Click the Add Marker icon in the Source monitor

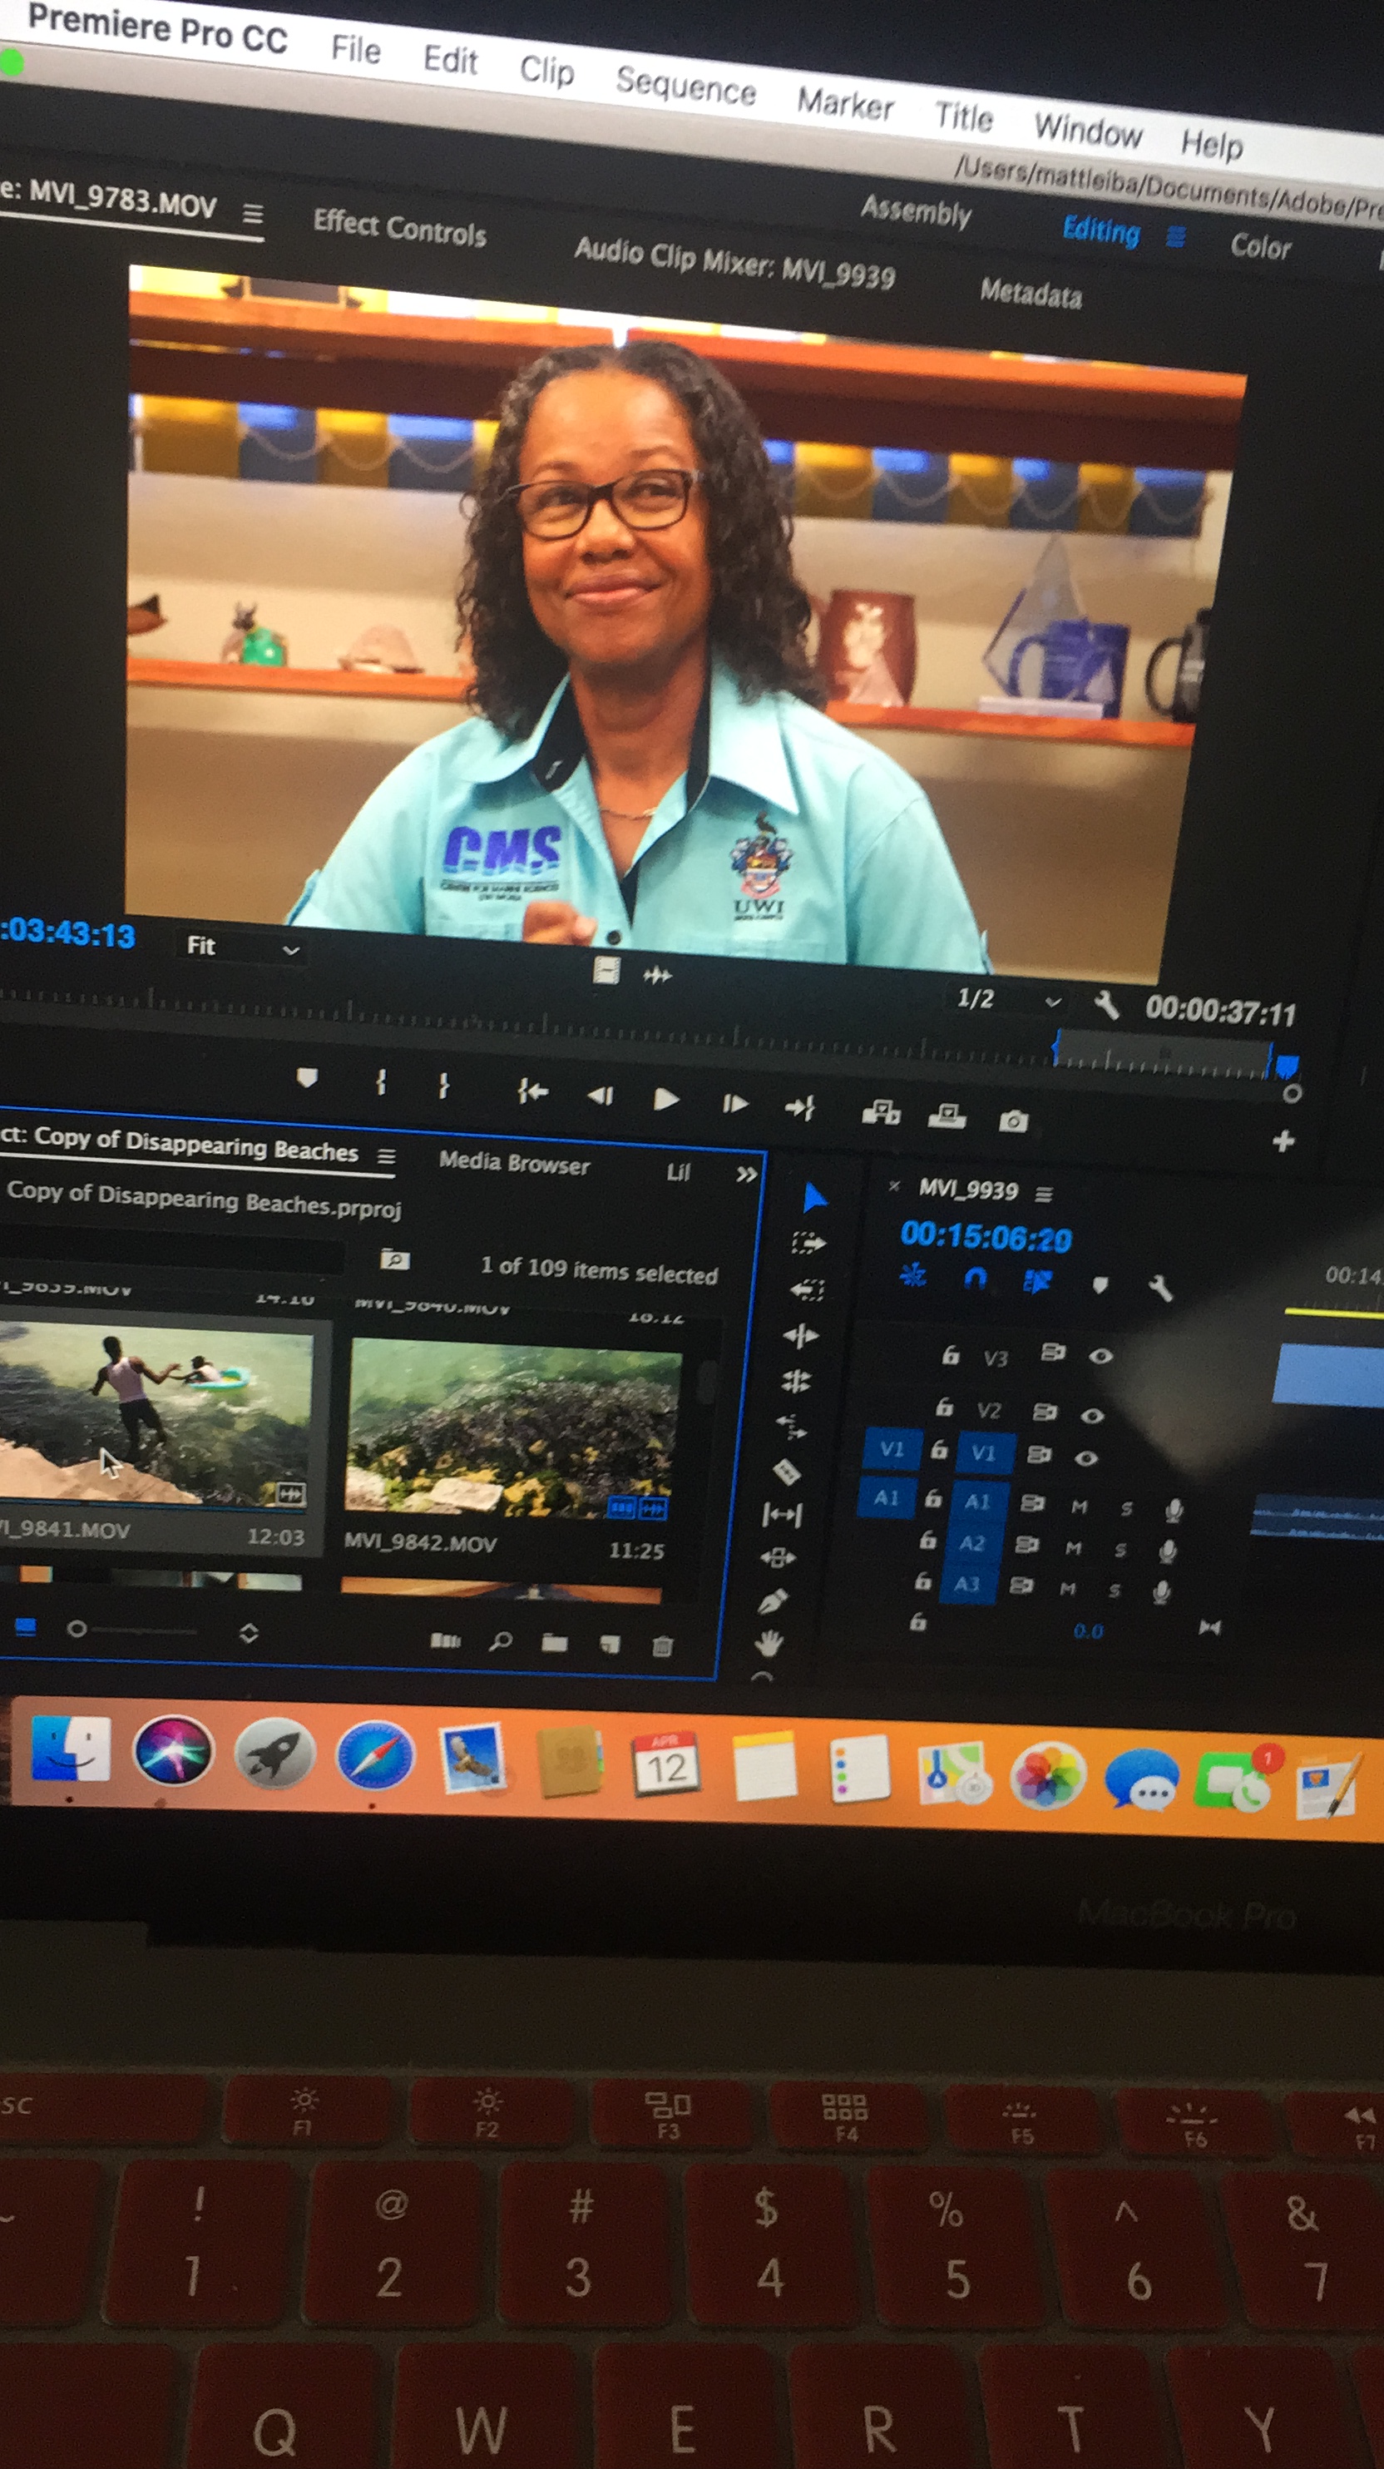[307, 1077]
